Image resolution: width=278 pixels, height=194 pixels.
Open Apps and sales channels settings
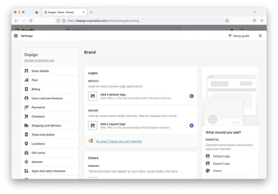49,171
